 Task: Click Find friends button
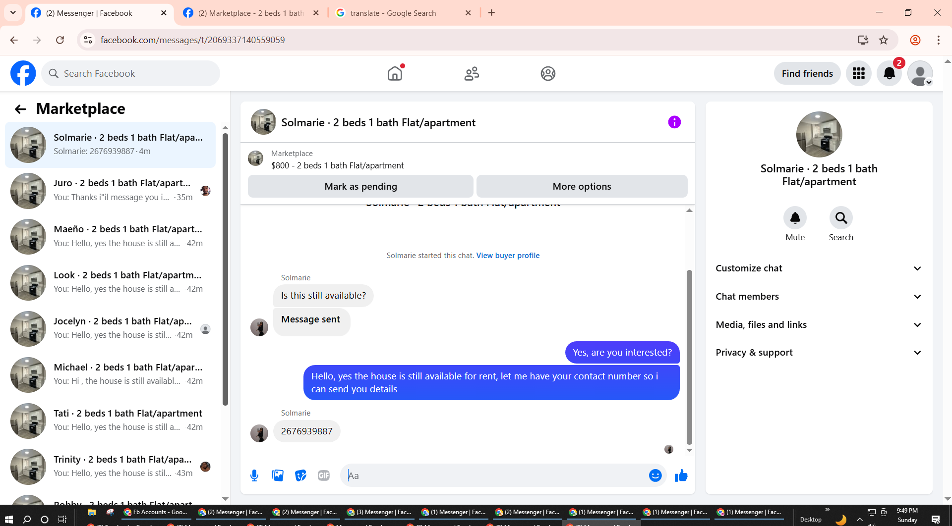807,73
